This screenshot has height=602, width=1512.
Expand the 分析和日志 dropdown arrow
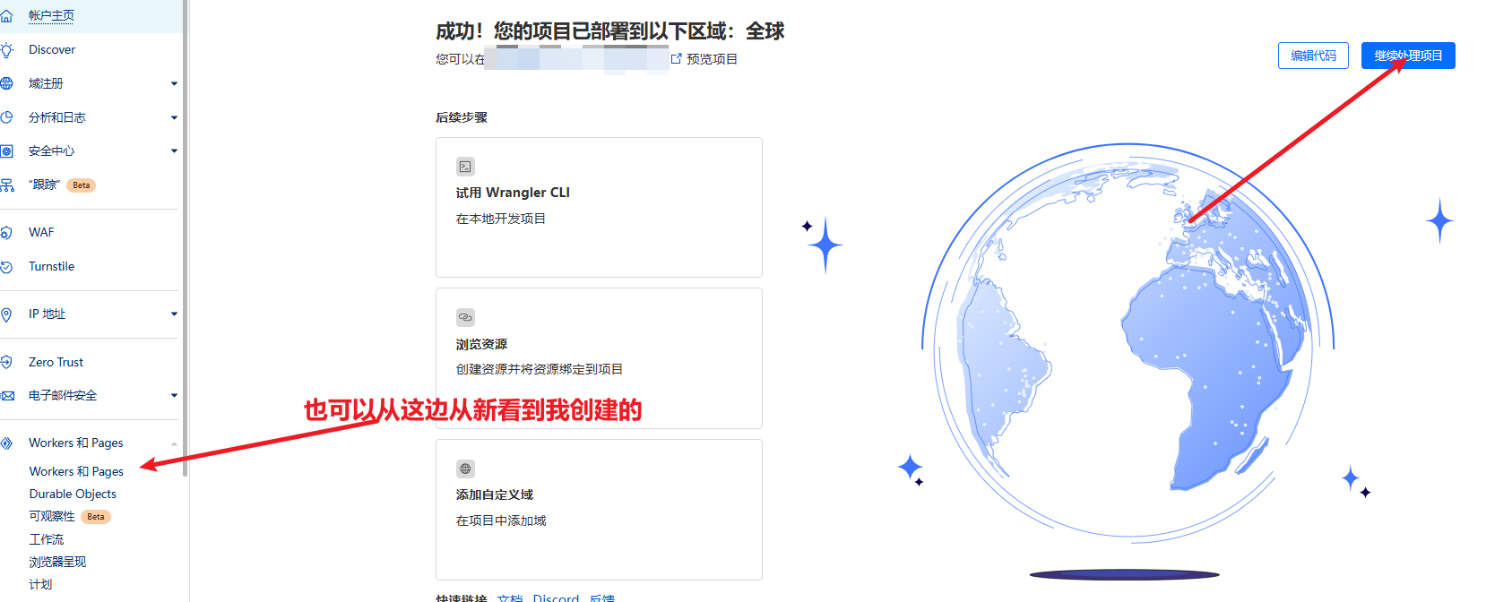pyautogui.click(x=174, y=117)
